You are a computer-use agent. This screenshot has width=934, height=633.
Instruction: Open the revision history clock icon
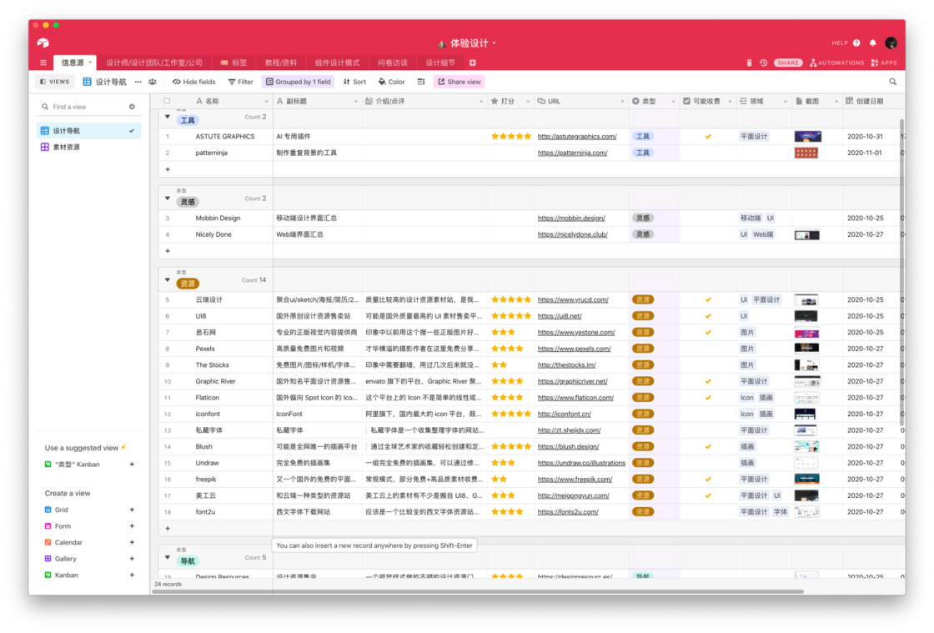click(x=764, y=63)
